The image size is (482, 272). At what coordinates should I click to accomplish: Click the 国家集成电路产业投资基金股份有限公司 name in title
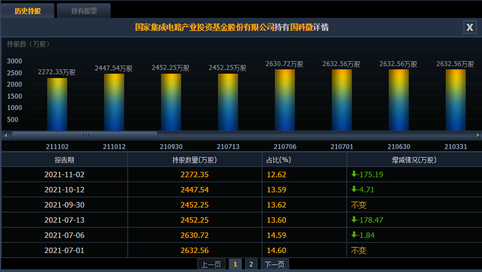pyautogui.click(x=205, y=27)
